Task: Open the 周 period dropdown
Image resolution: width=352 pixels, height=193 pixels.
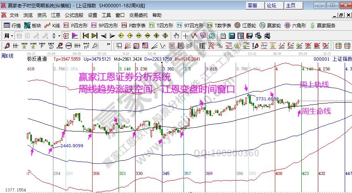Action: pos(9,36)
